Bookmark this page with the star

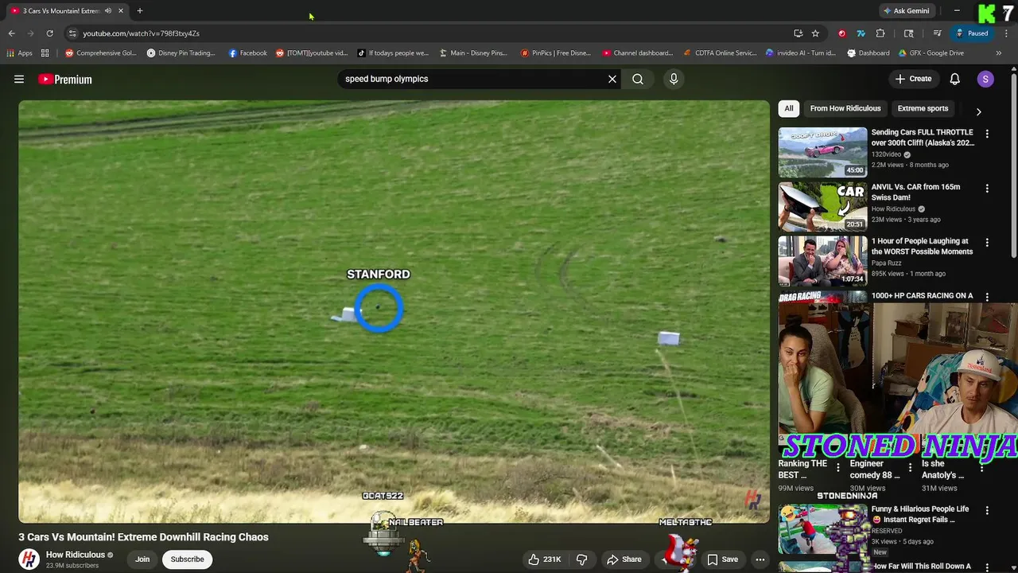815,33
